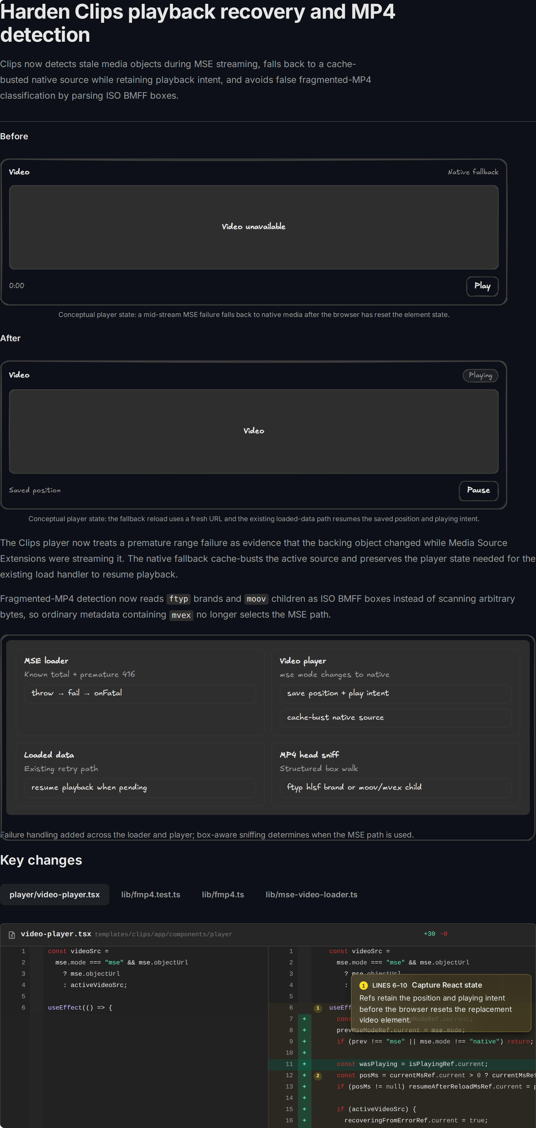Click the plus marker on diff line 11
Viewport: 536px width, 1128px height.
(304, 1064)
